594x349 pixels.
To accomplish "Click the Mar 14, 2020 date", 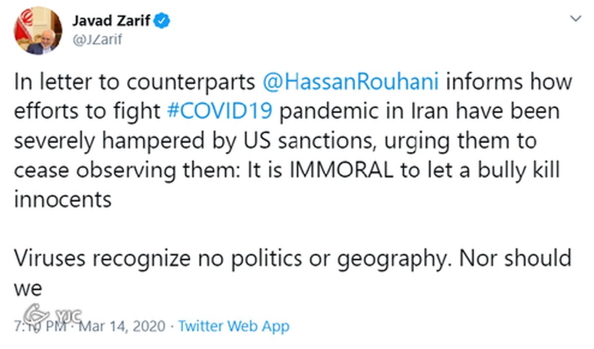I will click(x=122, y=326).
